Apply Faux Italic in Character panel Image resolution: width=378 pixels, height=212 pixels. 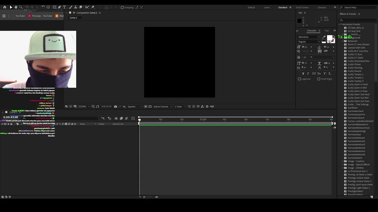point(308,74)
